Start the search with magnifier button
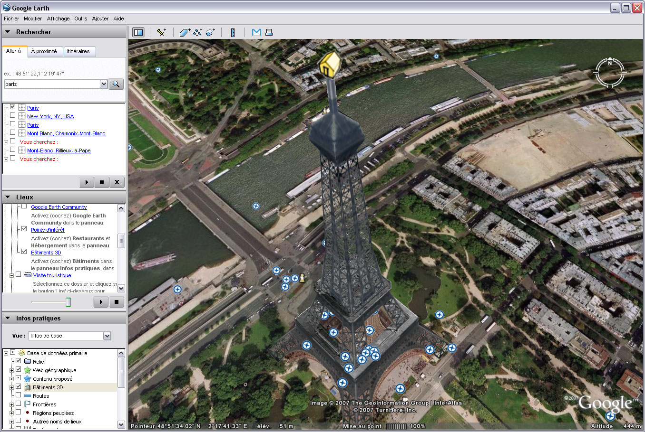 tap(116, 84)
